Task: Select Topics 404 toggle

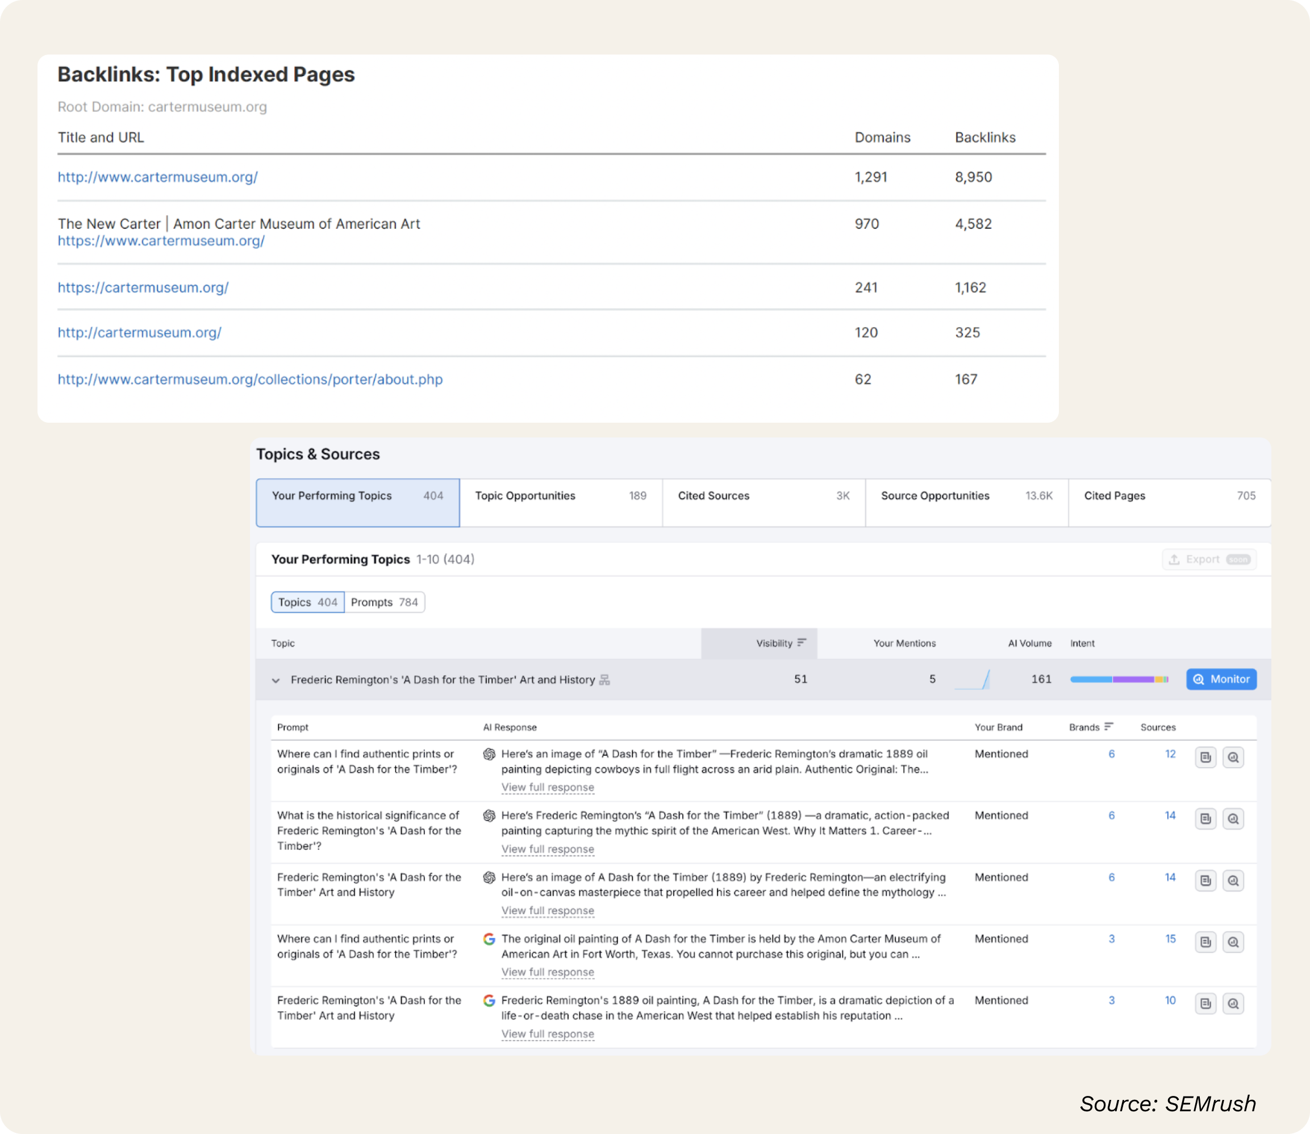Action: click(x=307, y=602)
